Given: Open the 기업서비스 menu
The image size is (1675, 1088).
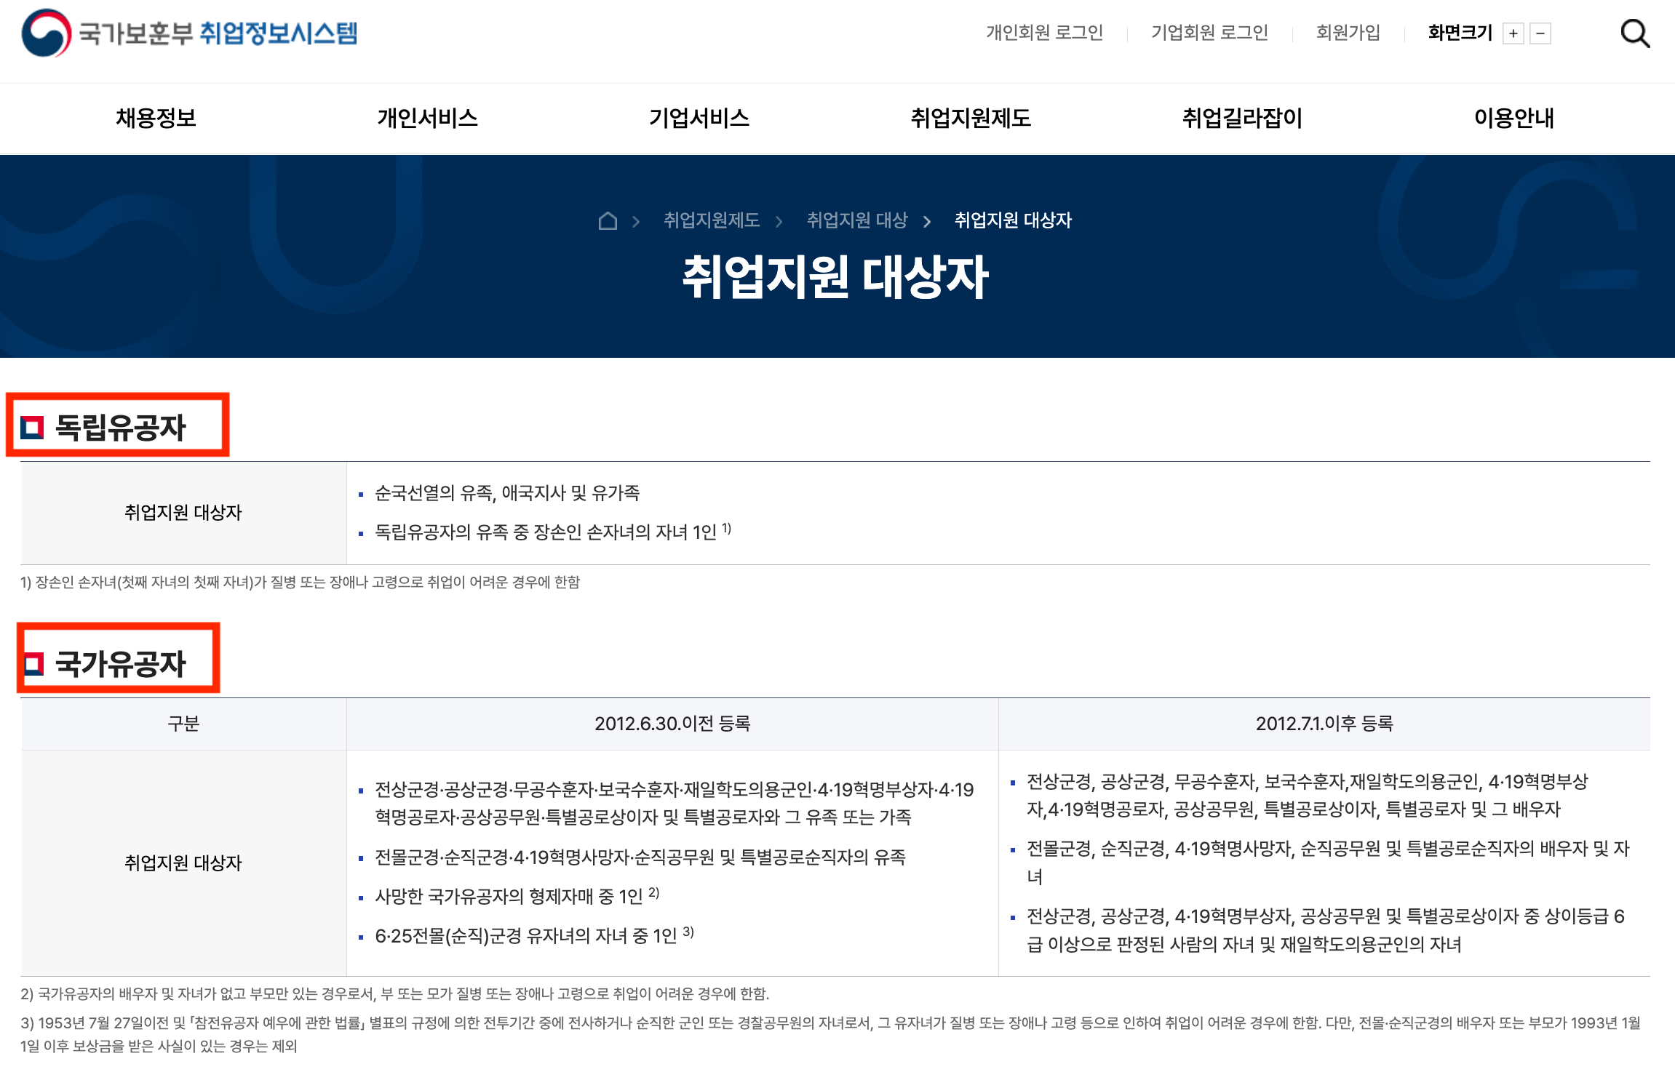Looking at the screenshot, I should click(x=699, y=118).
